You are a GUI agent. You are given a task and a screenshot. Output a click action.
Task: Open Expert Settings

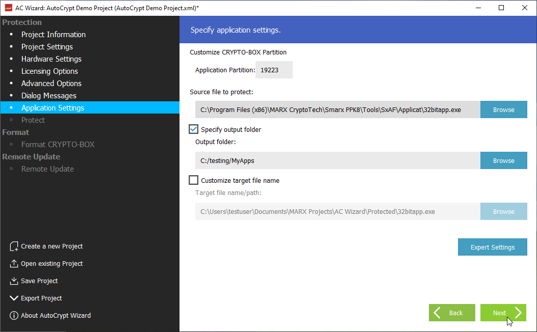492,247
